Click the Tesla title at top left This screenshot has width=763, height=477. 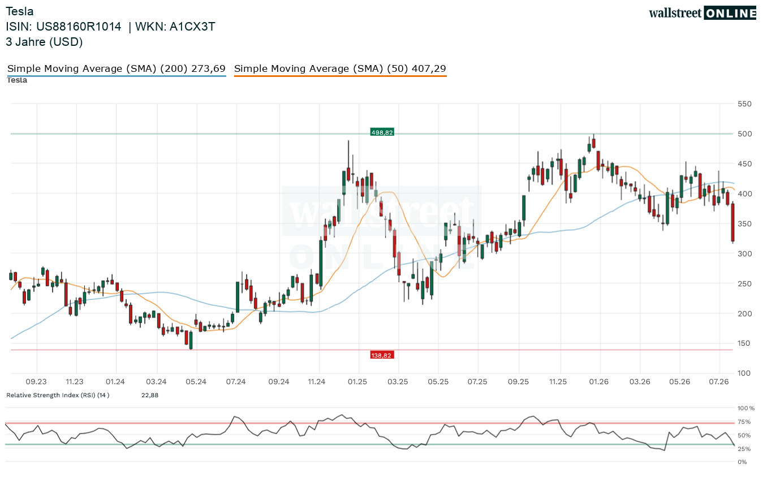pos(20,11)
